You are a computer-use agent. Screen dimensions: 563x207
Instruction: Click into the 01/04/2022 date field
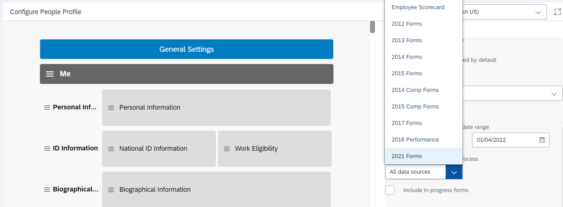[506, 140]
